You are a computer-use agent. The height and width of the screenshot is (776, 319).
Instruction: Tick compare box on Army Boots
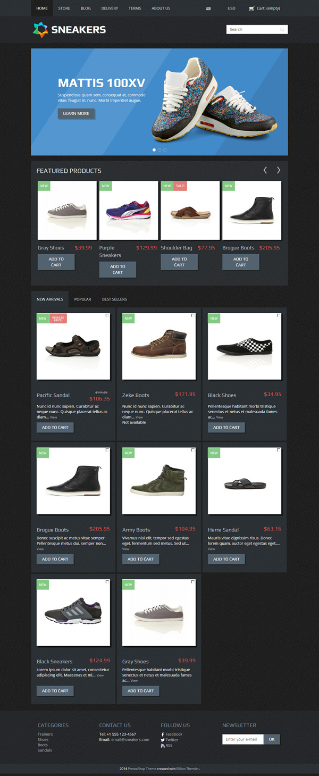pos(192,450)
